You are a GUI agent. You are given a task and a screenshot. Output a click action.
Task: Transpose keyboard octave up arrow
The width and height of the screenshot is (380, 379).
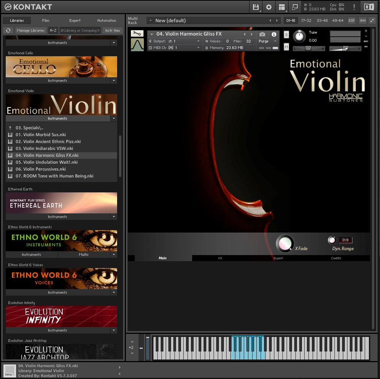132,342
